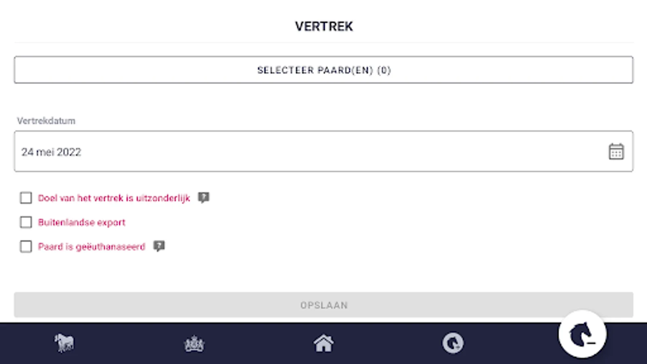Open the calendar date picker icon
Viewport: 647px width, 364px height.
[x=616, y=152]
